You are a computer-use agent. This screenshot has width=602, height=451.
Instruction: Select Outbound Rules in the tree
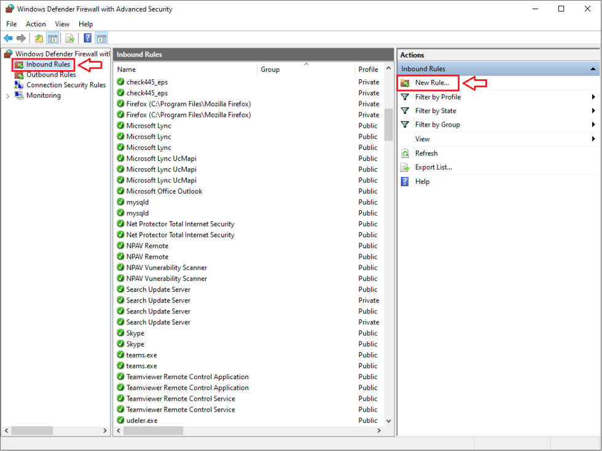point(50,75)
